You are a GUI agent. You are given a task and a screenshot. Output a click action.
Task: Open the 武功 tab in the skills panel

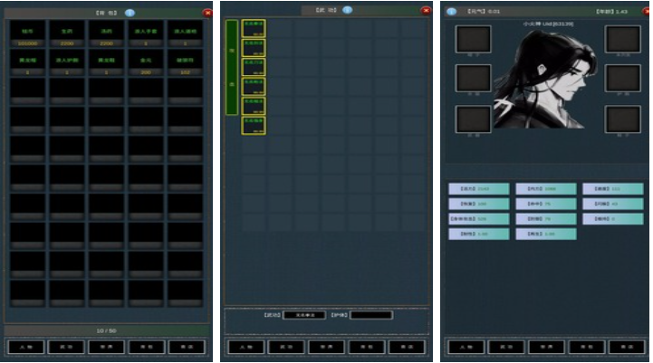(x=286, y=347)
